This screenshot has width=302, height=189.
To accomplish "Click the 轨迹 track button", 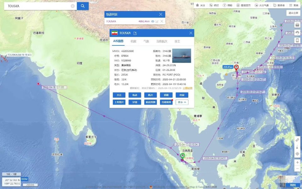I will coord(135,95).
